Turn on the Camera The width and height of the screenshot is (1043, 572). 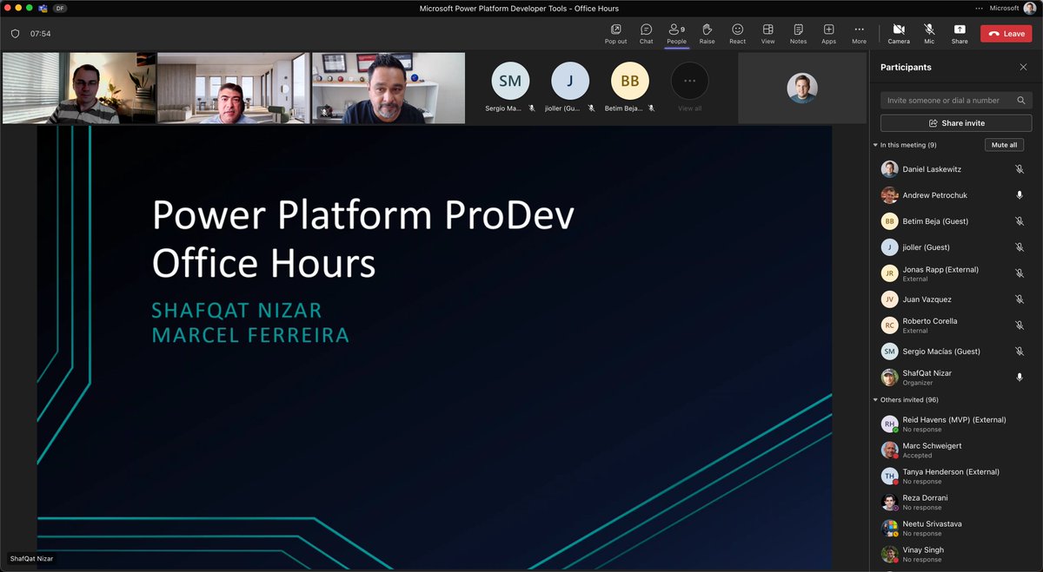(x=899, y=34)
